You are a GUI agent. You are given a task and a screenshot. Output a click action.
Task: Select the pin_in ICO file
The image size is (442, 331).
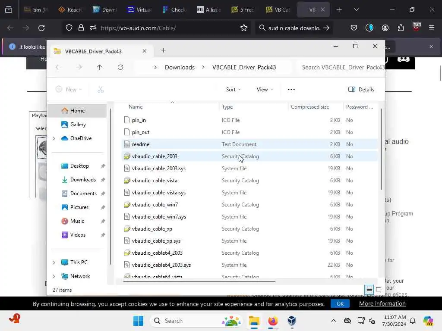tap(250, 120)
